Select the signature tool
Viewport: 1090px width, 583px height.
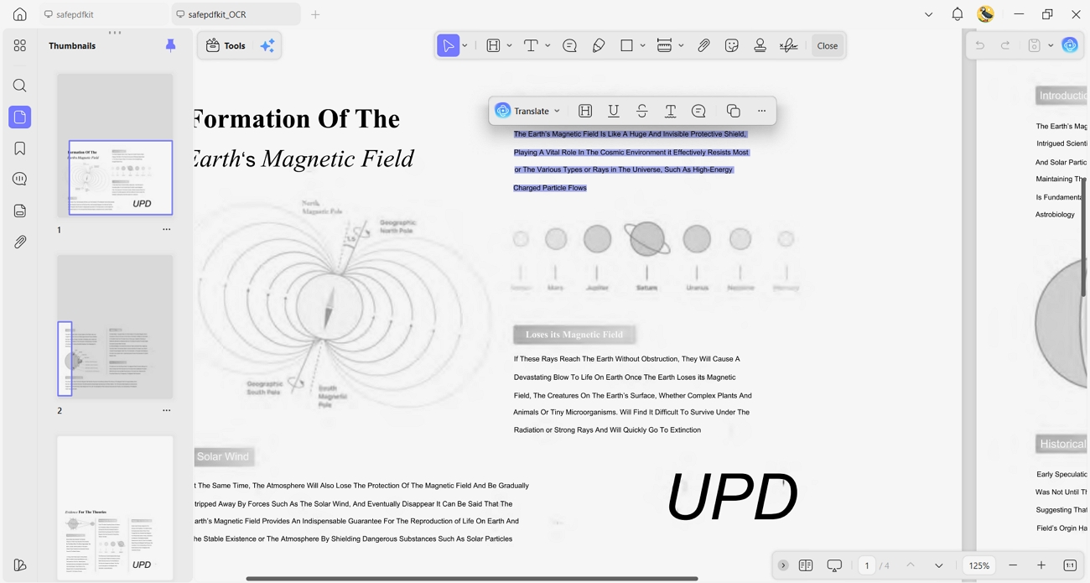[788, 46]
